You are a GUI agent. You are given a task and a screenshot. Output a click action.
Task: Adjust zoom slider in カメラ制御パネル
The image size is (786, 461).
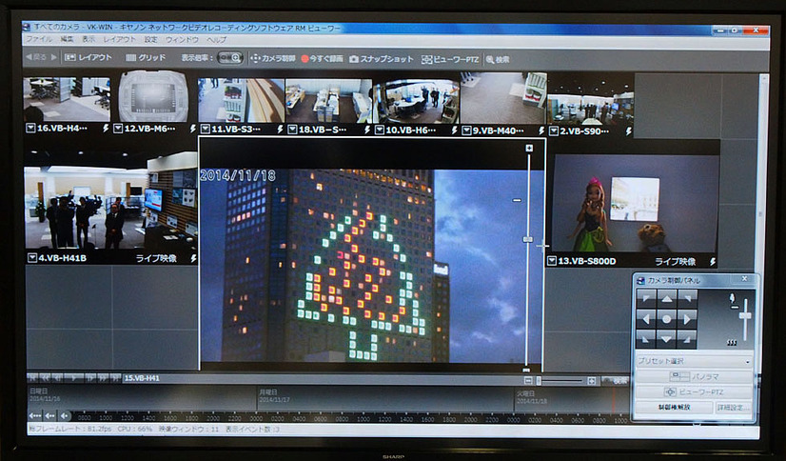point(745,315)
